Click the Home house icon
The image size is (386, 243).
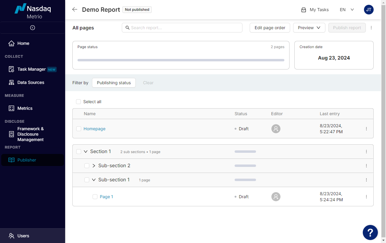click(x=11, y=43)
